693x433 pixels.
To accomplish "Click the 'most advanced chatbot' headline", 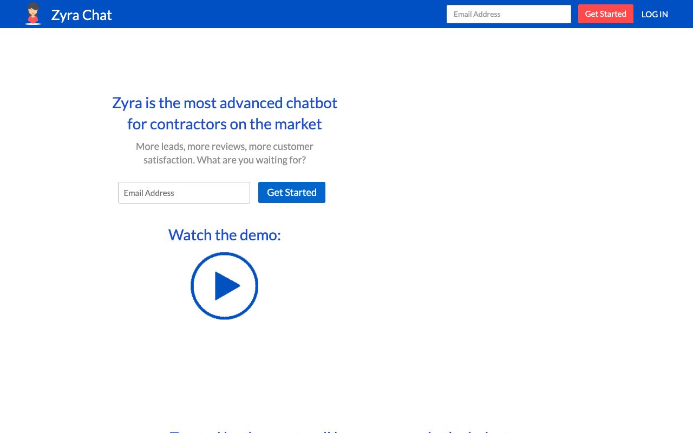I will [225, 113].
